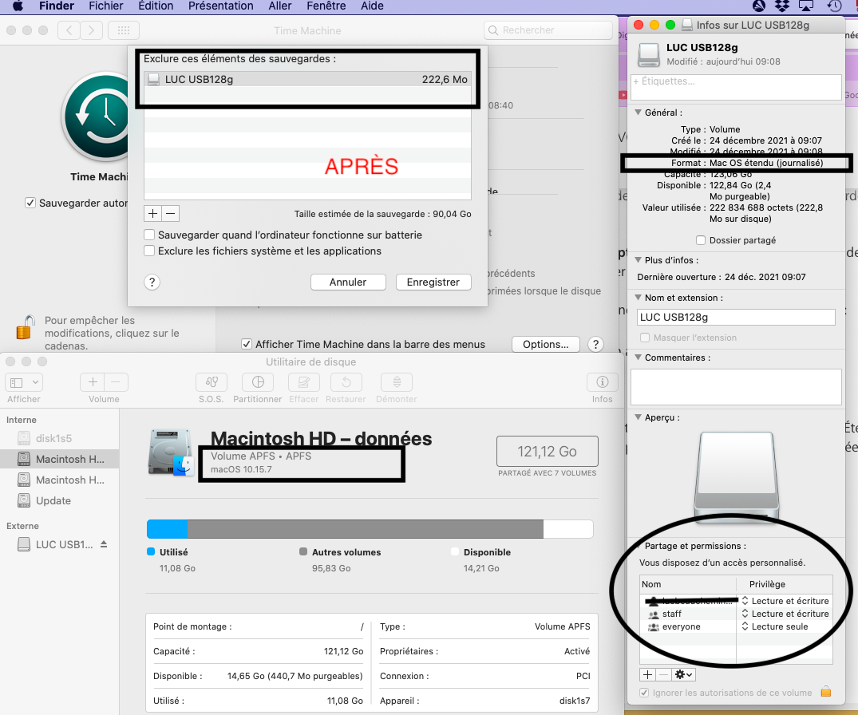The image size is (858, 715).
Task: Open help in the exclusion dialog
Action: tap(152, 282)
